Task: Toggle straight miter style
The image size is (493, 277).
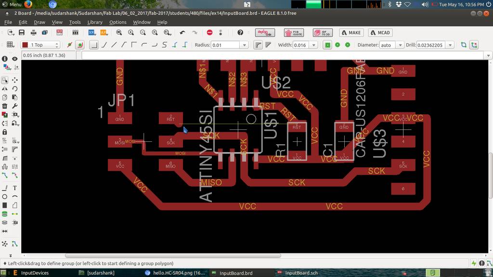Action: [x=268, y=45]
